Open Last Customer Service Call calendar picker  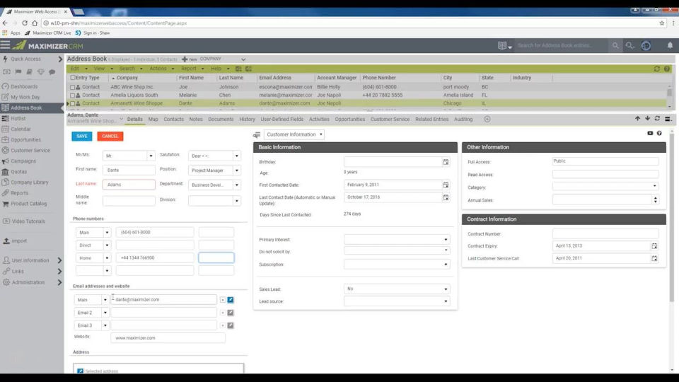coord(654,259)
